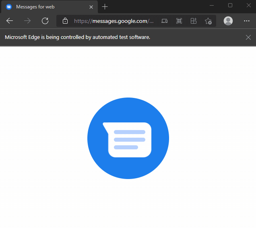The height and width of the screenshot is (228, 256).
Task: Click the Messages logo in page center
Action: point(128,138)
